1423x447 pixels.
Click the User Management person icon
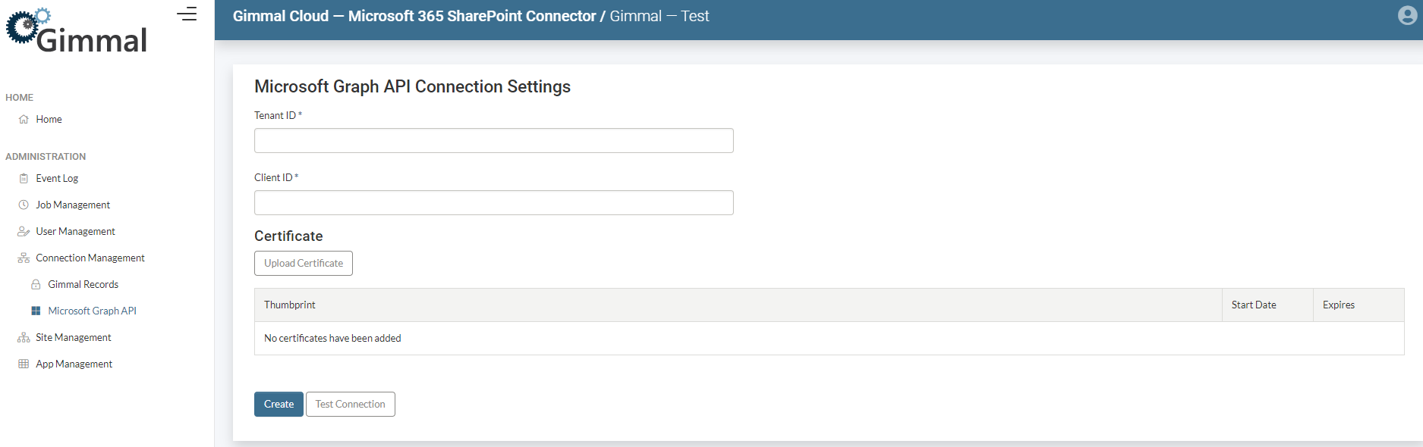(24, 232)
